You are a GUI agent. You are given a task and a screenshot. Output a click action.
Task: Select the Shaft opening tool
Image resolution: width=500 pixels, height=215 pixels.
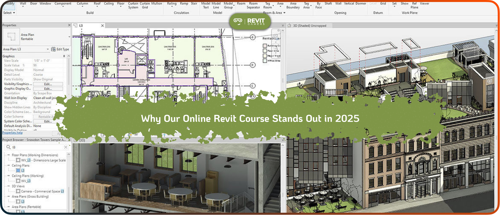click(328, 4)
